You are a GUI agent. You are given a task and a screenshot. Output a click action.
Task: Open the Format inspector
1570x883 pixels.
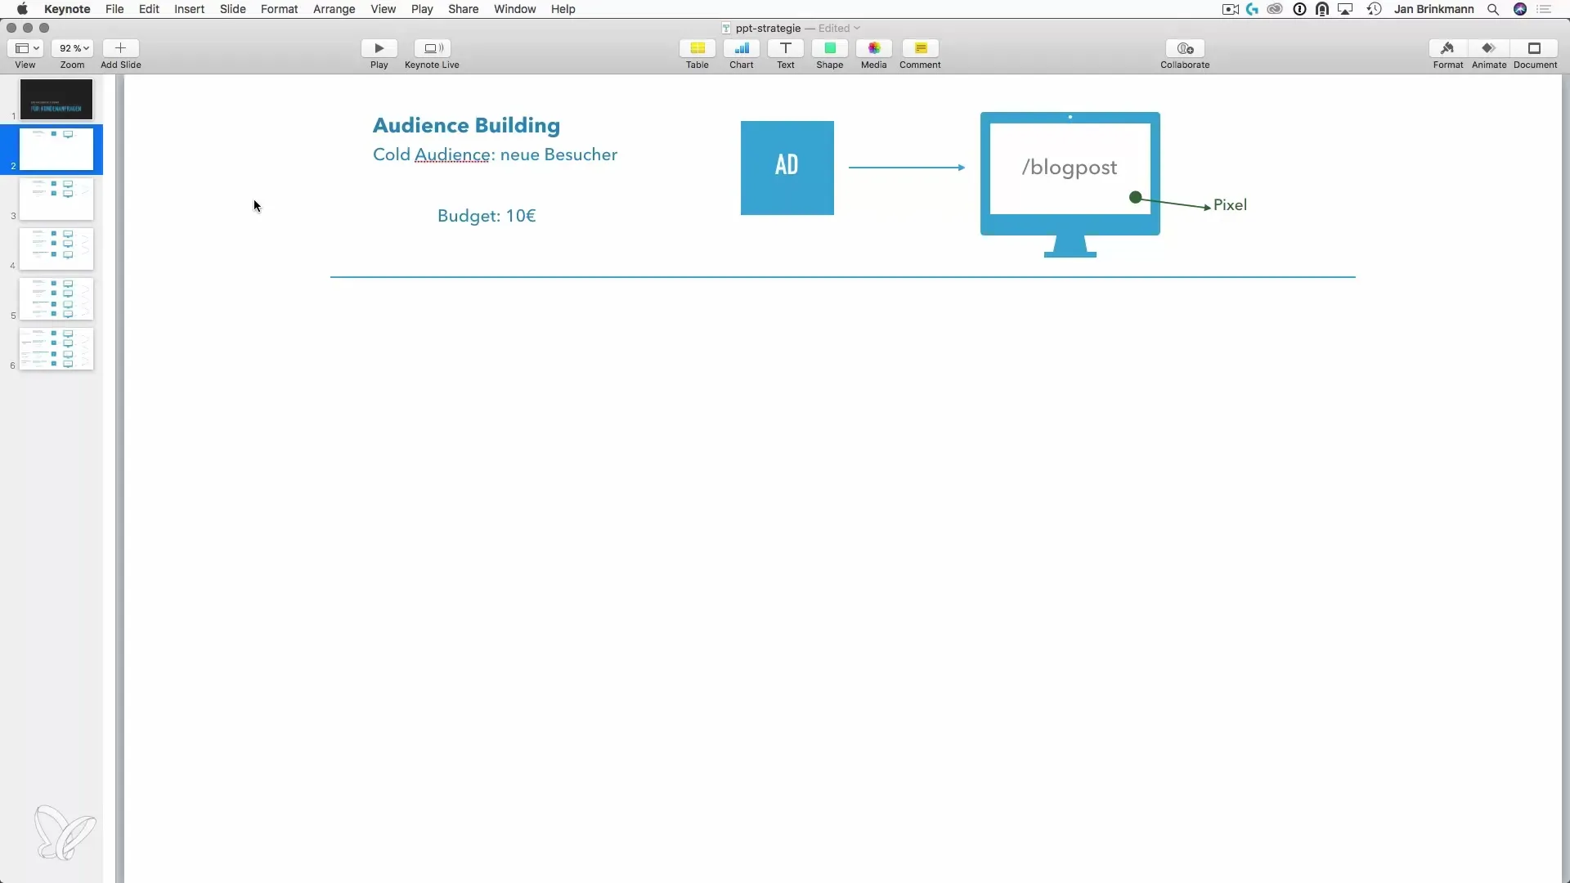(x=1448, y=48)
